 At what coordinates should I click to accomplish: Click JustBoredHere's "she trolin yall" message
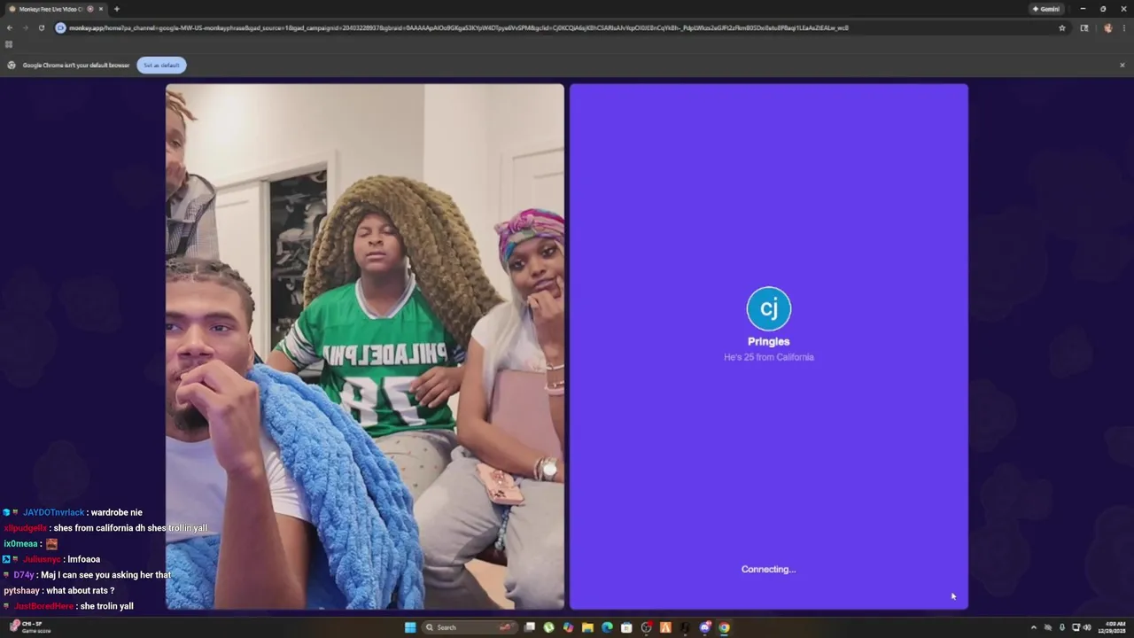(69, 606)
